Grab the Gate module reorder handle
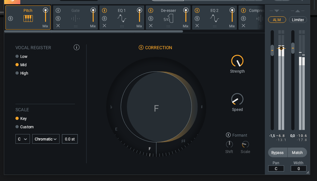 (76, 26)
